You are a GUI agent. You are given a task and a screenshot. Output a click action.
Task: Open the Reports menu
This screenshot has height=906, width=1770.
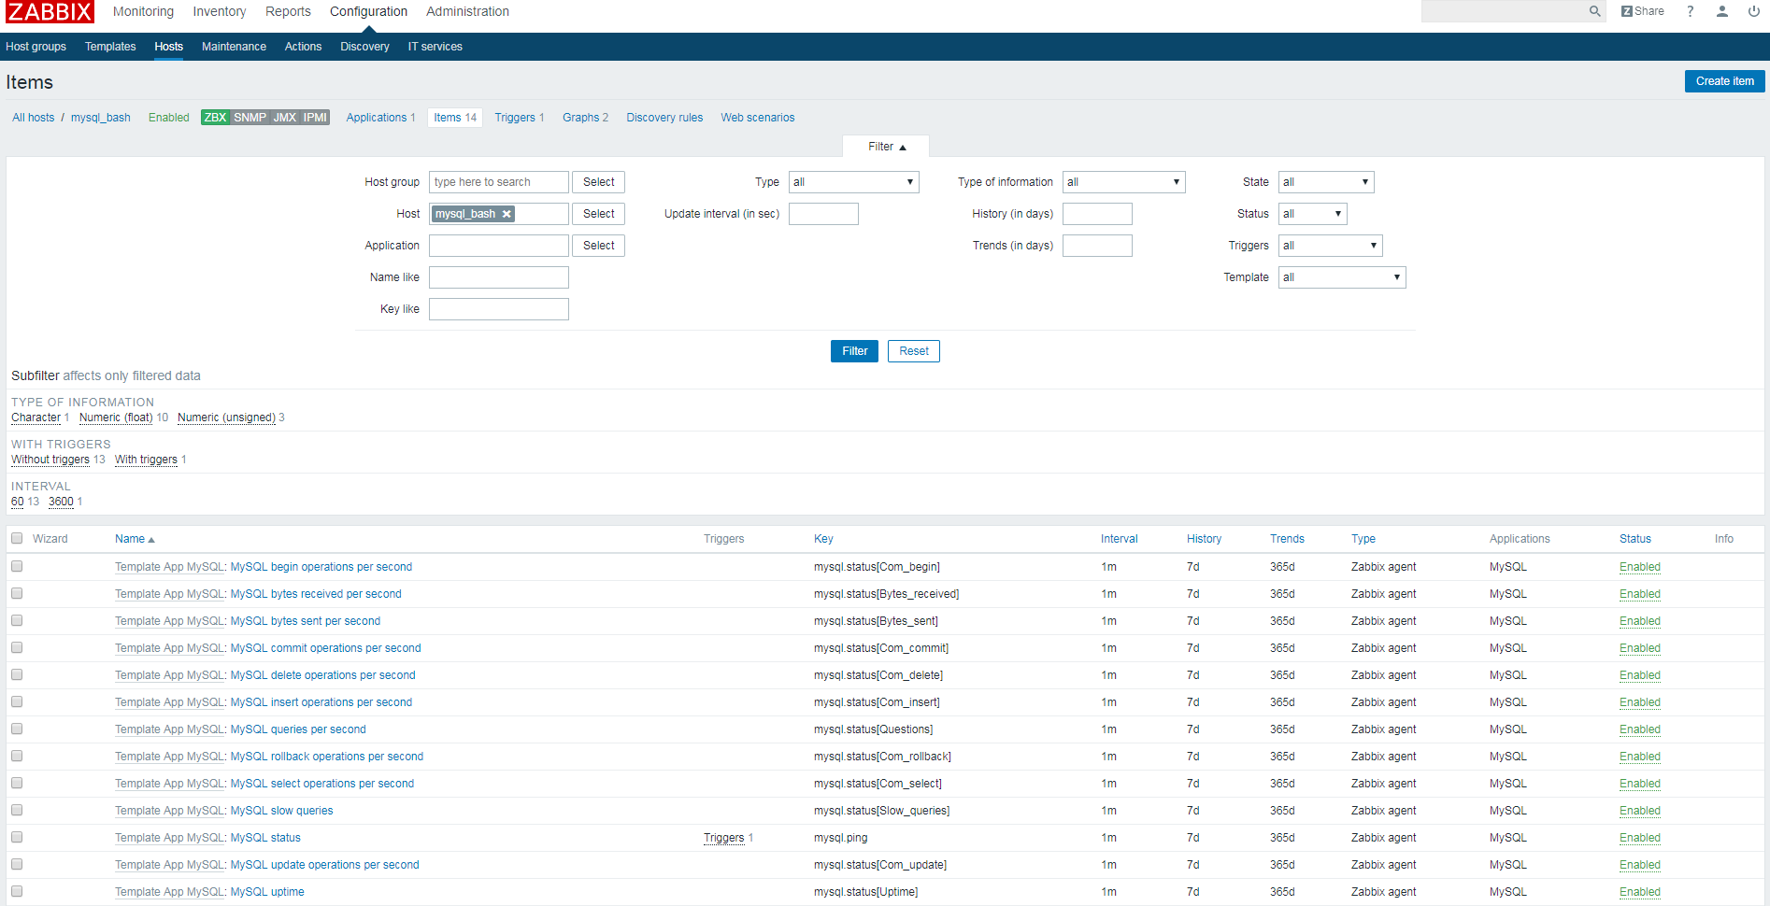click(288, 11)
